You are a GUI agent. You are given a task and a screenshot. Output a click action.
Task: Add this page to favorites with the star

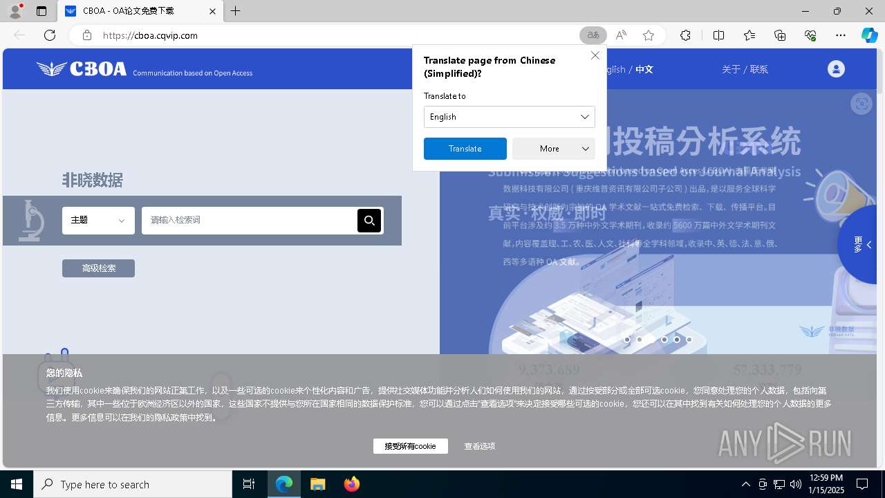(x=648, y=35)
